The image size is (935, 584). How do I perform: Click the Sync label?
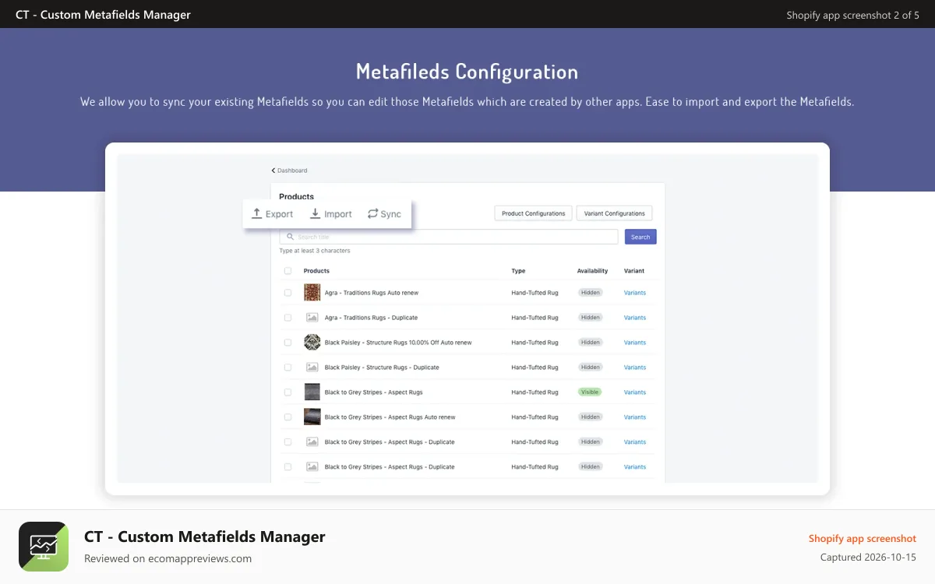coord(391,214)
